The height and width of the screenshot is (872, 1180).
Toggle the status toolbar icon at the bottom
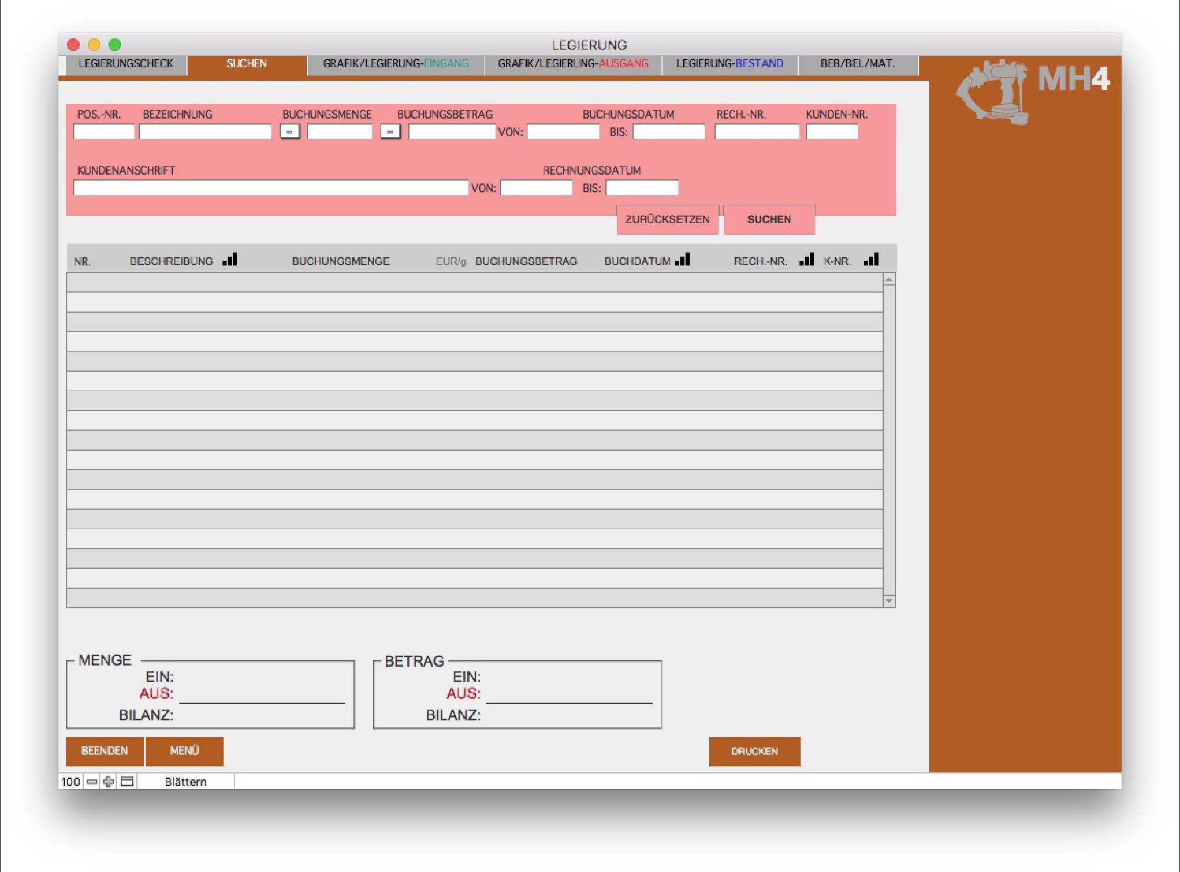coord(127,782)
